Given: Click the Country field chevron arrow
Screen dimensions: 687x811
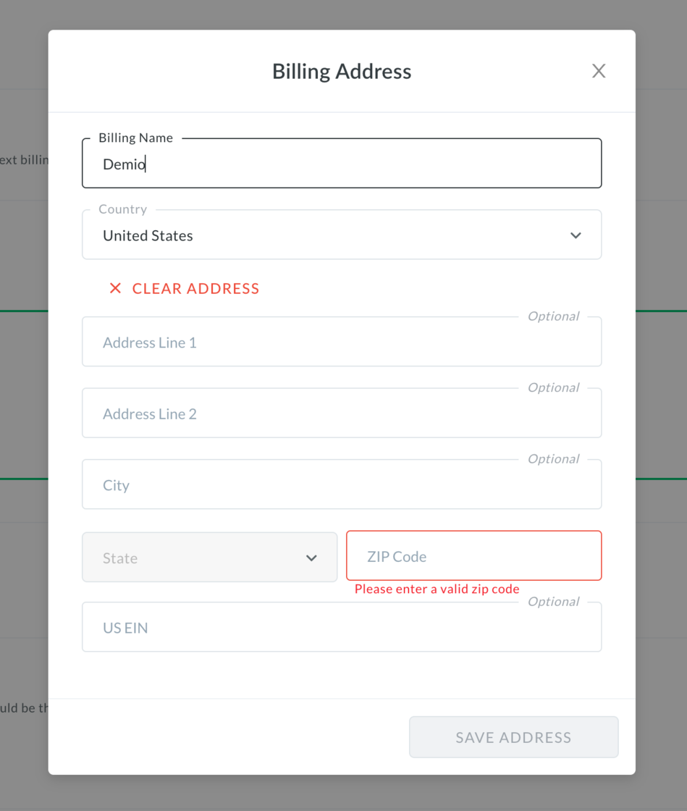Looking at the screenshot, I should pos(576,235).
